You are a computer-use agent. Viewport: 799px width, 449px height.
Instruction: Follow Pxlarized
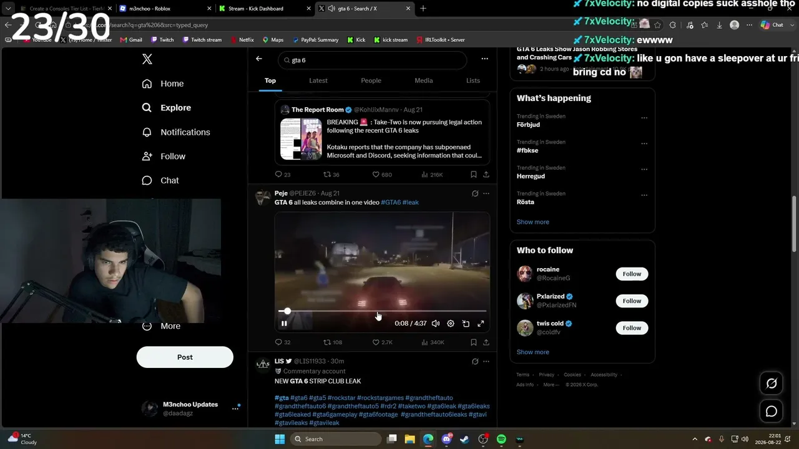click(632, 301)
